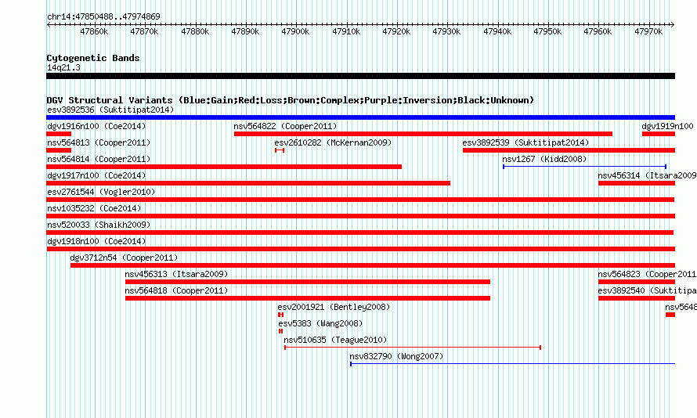This screenshot has width=697, height=418.
Task: Click the nsv564818 (Cooper2011) label
Action: (176, 290)
